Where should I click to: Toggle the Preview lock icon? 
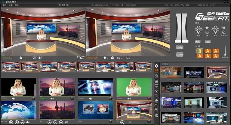21,58
